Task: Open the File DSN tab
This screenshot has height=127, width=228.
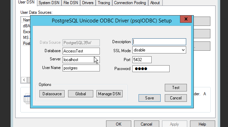Action: tap(71, 3)
